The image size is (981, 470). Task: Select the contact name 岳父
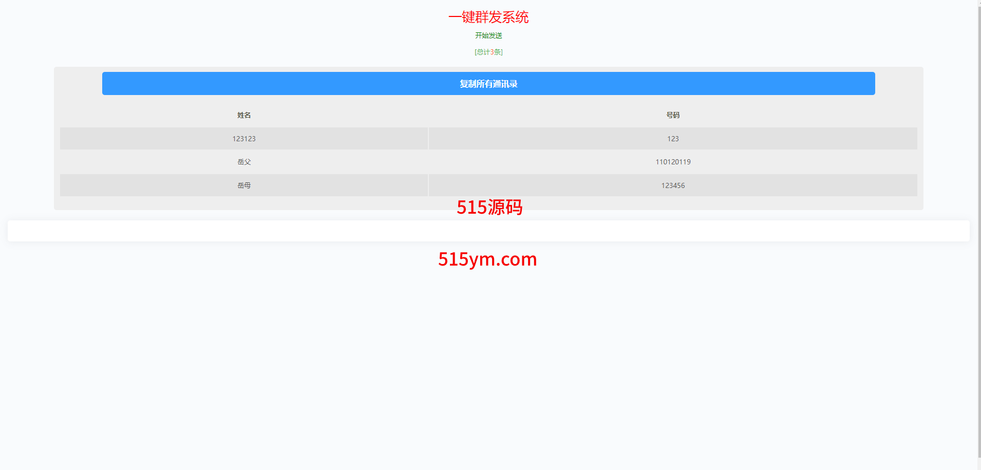[244, 162]
